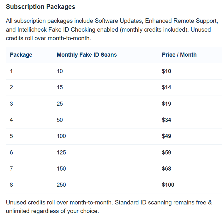Image resolution: width=222 pixels, height=219 pixels.
Task: Select the 100 monthly scans cell
Action: [x=61, y=136]
